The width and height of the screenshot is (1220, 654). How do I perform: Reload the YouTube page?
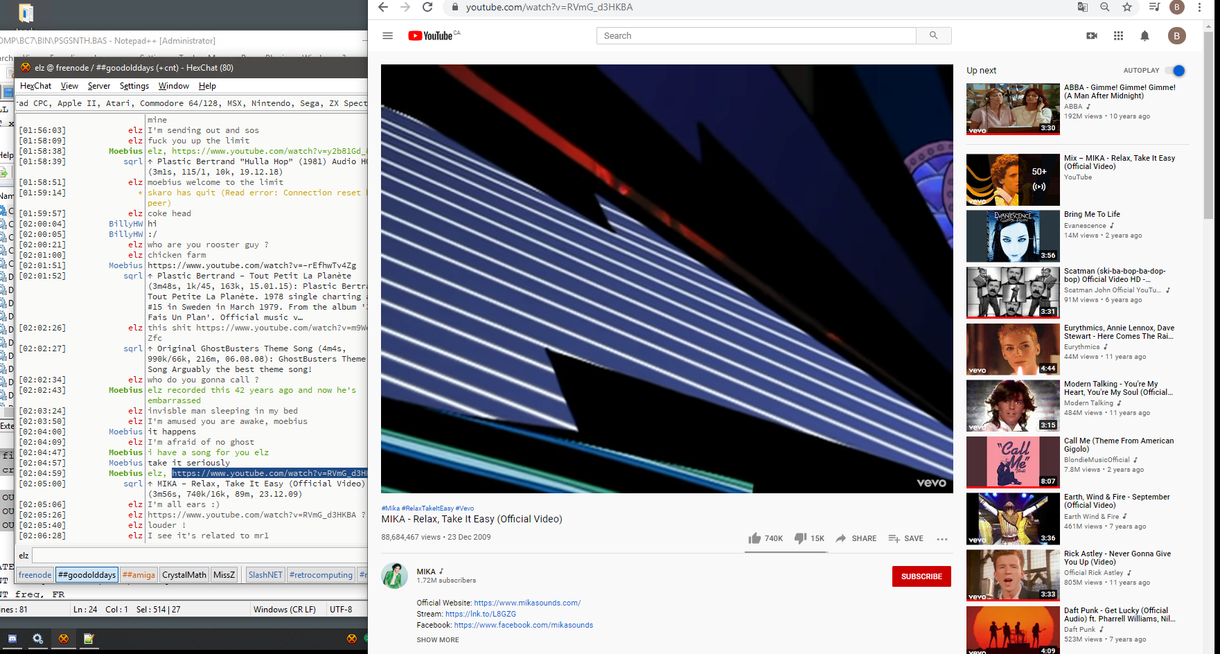[x=427, y=7]
